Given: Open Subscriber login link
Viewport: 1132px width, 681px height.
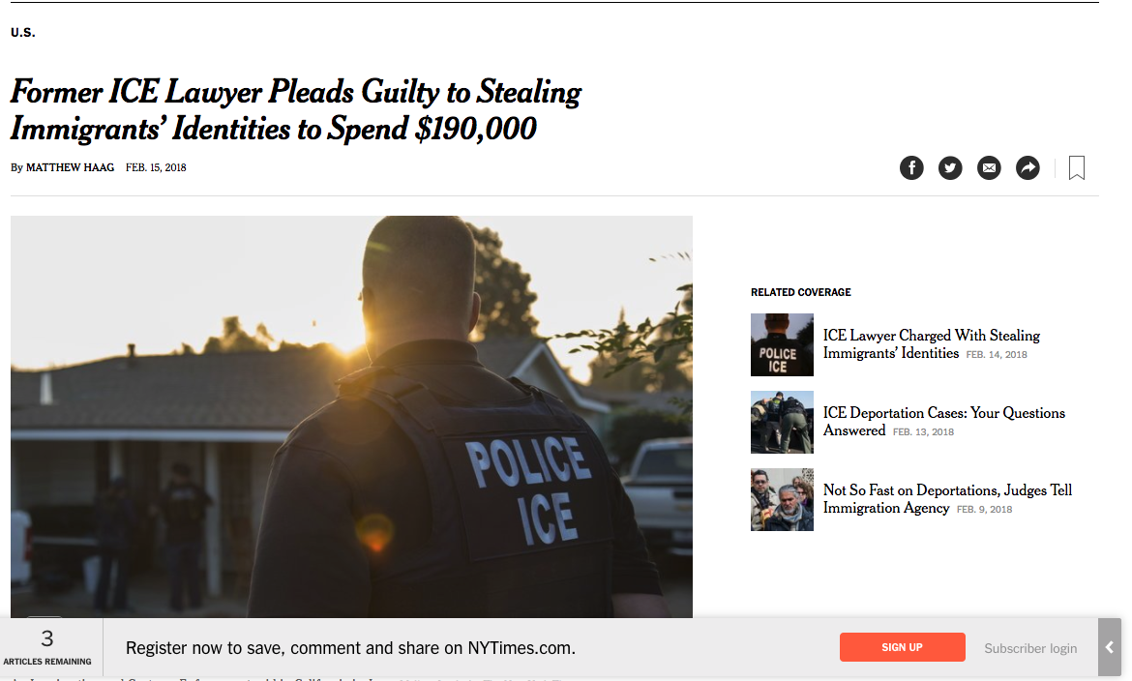Looking at the screenshot, I should (1030, 648).
